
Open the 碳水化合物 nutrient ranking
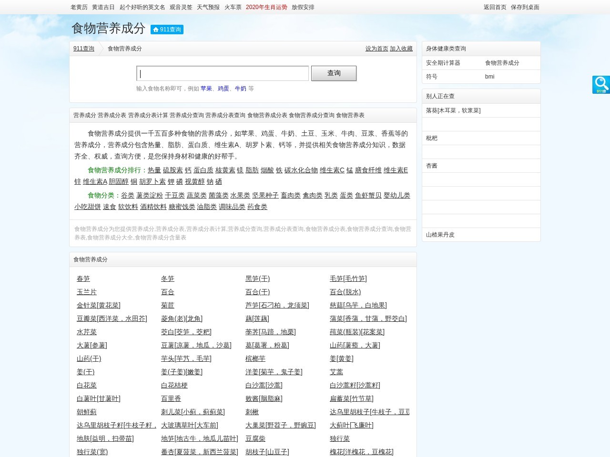click(x=301, y=170)
